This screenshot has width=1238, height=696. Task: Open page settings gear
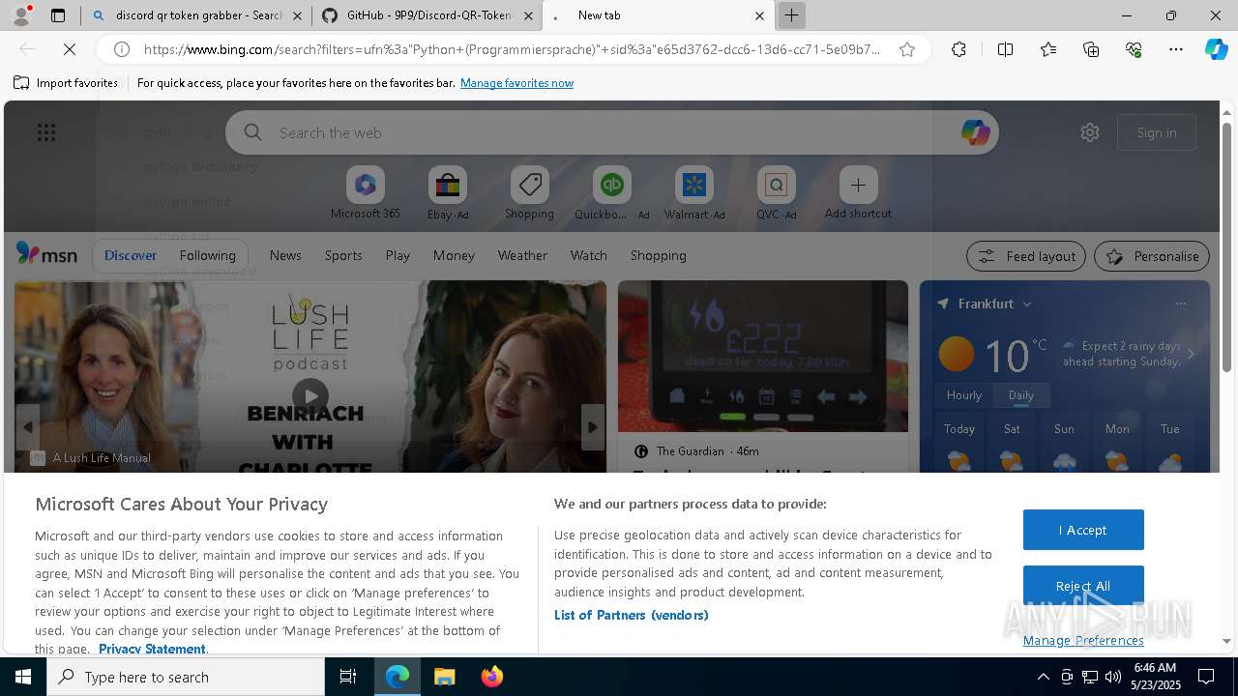[x=1090, y=132]
